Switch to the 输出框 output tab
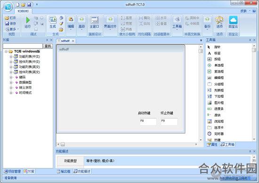259x183 pixels. tap(64, 171)
